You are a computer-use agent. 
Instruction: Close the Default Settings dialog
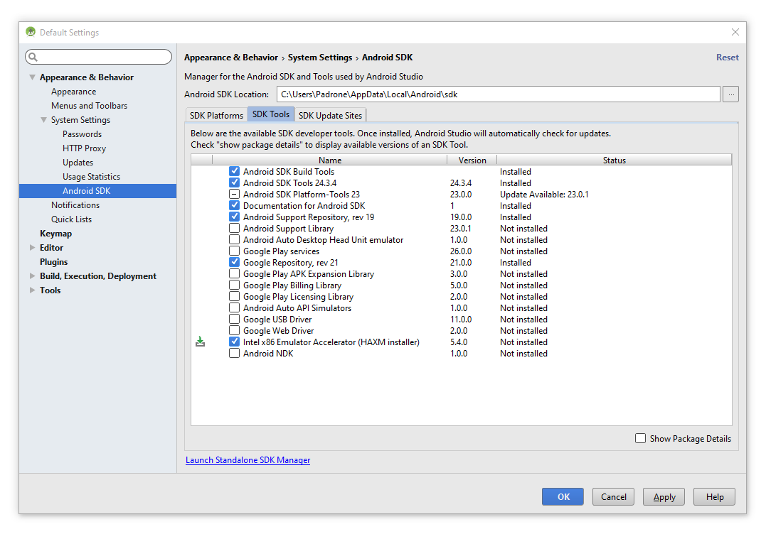pyautogui.click(x=735, y=32)
